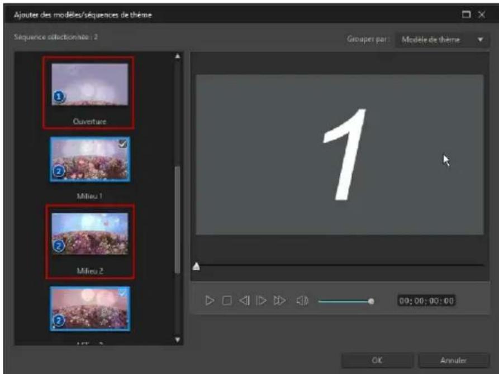Image resolution: width=499 pixels, height=374 pixels.
Task: Select the Milieu 2 sequence thumbnail
Action: pos(89,233)
